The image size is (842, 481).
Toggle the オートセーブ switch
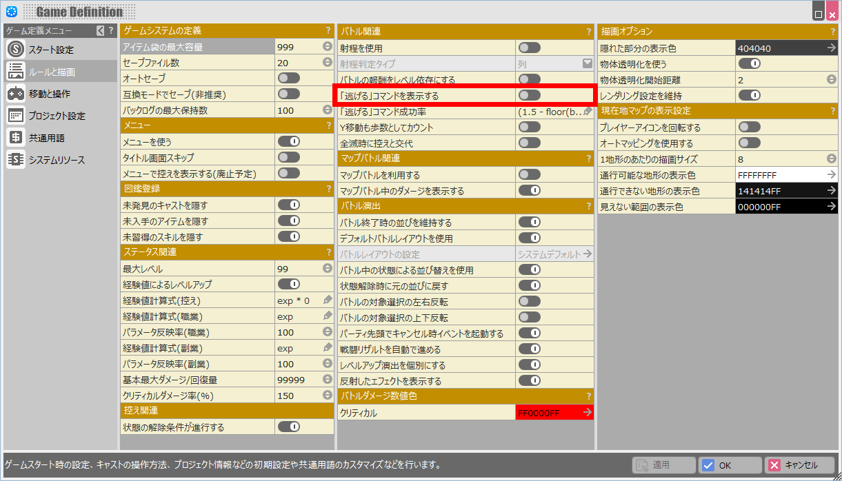tap(288, 78)
